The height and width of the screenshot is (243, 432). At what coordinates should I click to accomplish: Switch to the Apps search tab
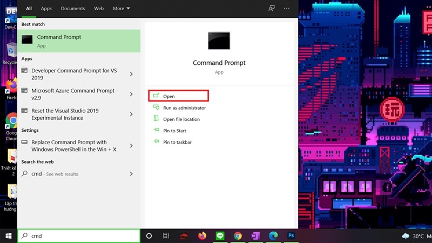tap(46, 9)
